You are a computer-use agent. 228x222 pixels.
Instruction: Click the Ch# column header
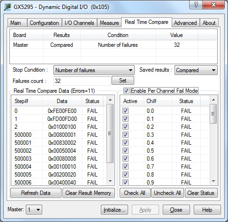tap(158, 101)
